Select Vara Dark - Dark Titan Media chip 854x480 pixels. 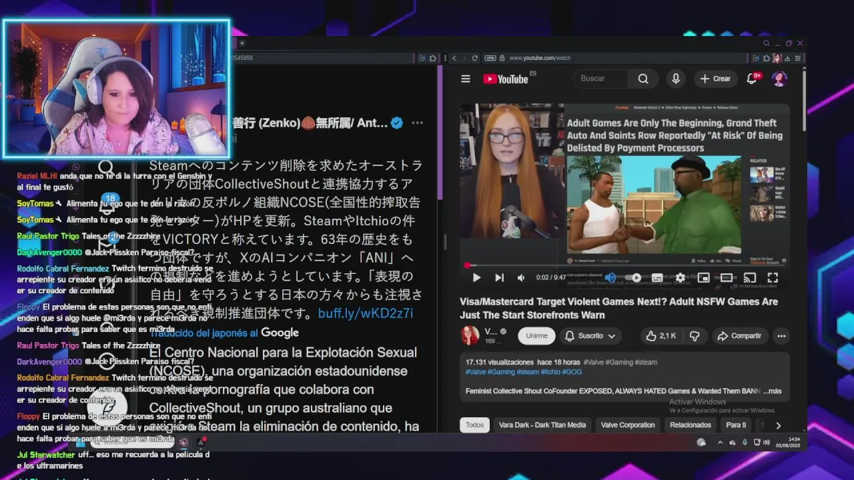pos(542,425)
